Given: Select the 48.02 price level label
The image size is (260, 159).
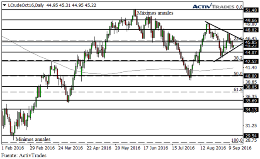Looking at the screenshot, I should tap(251, 30).
